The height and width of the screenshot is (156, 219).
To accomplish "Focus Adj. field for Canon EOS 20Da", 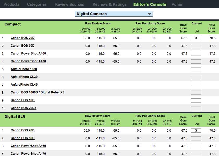I will [196, 108].
